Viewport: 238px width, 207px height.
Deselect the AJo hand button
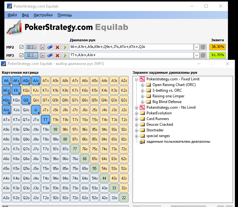click(x=6, y=110)
